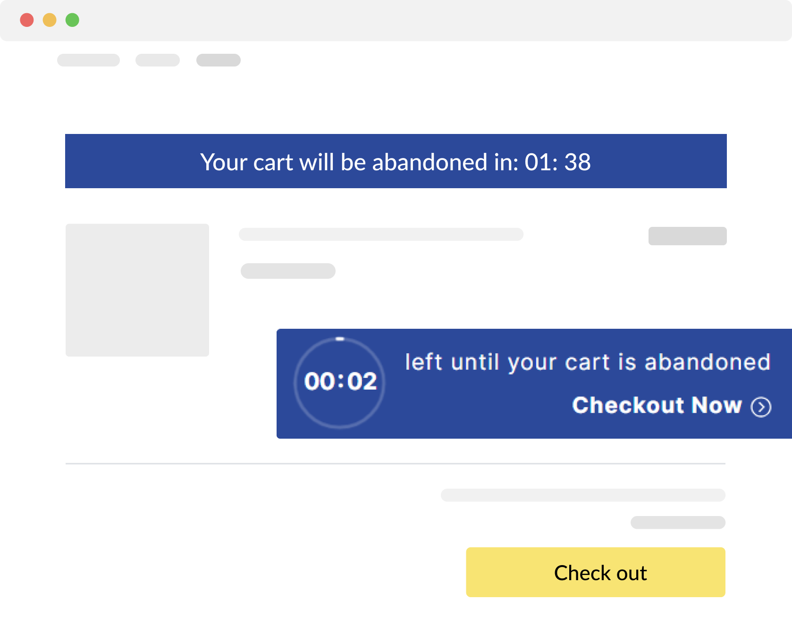Image resolution: width=792 pixels, height=633 pixels.
Task: Click the short pill under the product title
Action: [288, 271]
